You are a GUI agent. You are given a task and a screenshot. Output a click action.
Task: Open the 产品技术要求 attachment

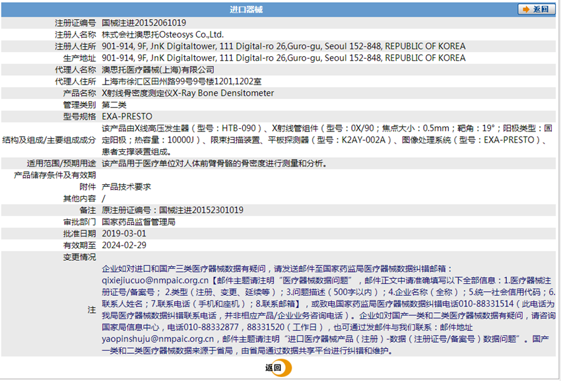point(126,187)
